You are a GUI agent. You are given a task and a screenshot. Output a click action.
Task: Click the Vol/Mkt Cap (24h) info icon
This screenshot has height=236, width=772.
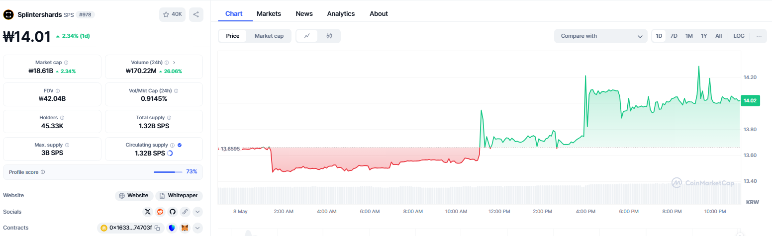point(176,91)
